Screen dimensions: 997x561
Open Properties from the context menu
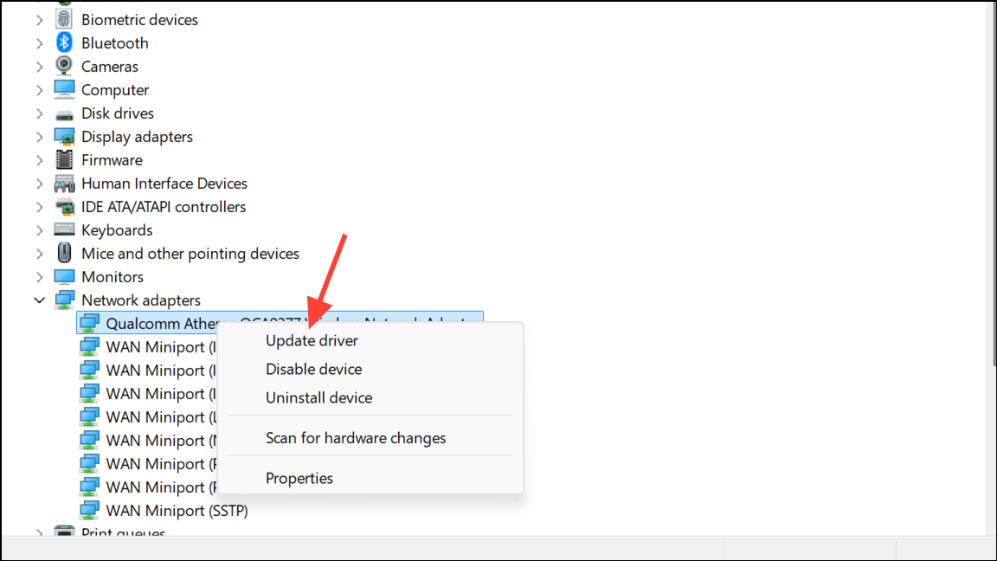pyautogui.click(x=299, y=478)
